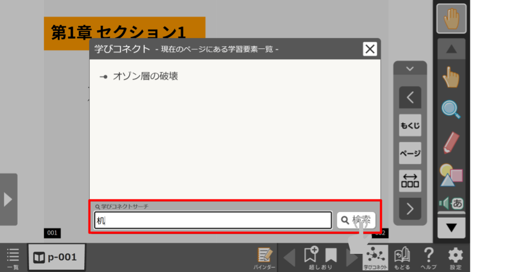Select the red pen drawing tool
This screenshot has height=272, width=510.
[451, 142]
